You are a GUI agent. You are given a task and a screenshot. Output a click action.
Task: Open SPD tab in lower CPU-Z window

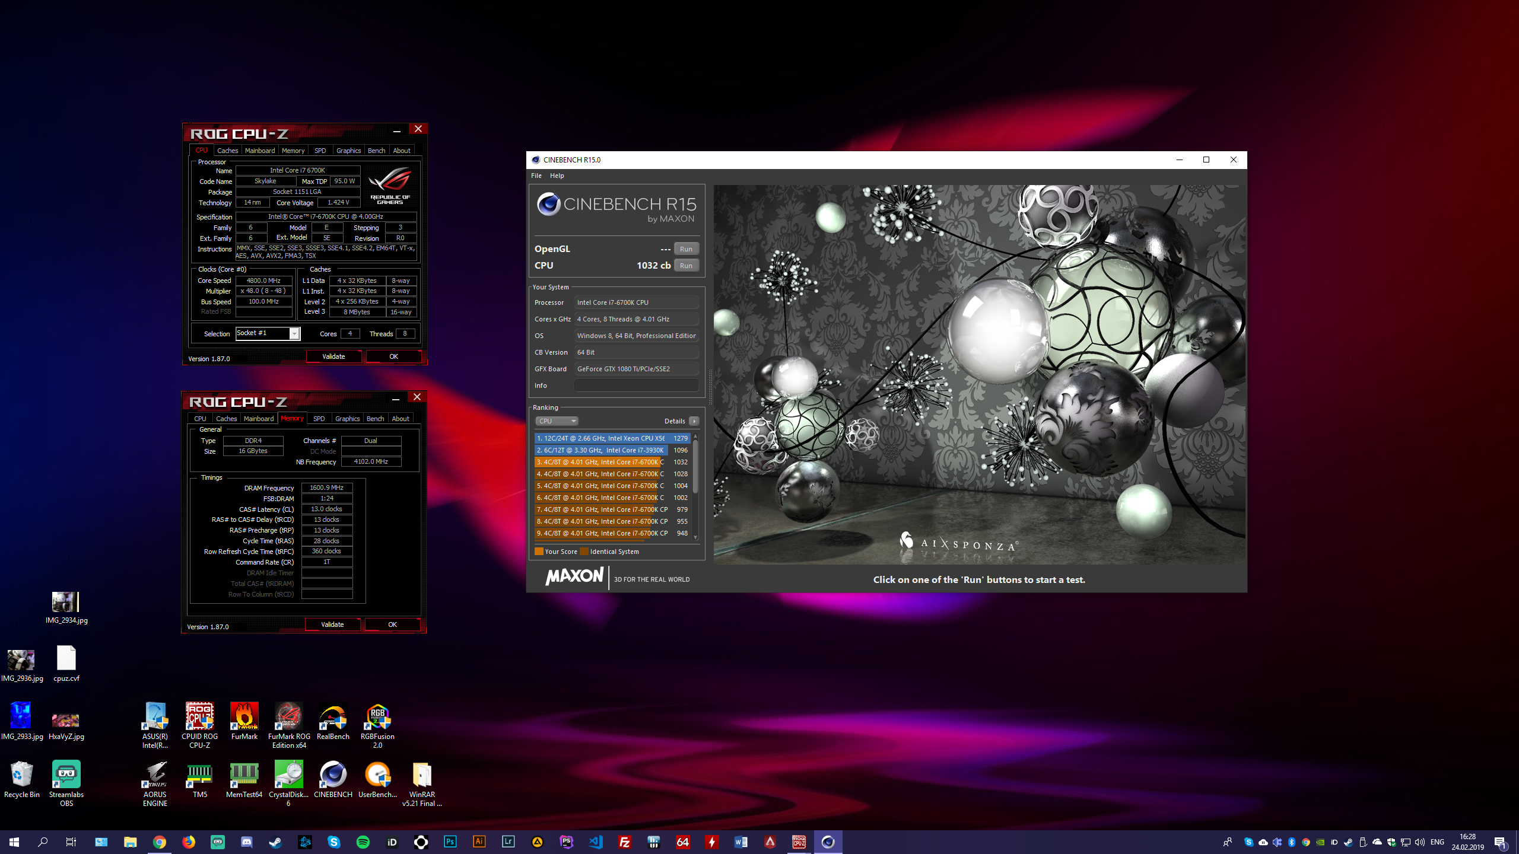tap(319, 419)
